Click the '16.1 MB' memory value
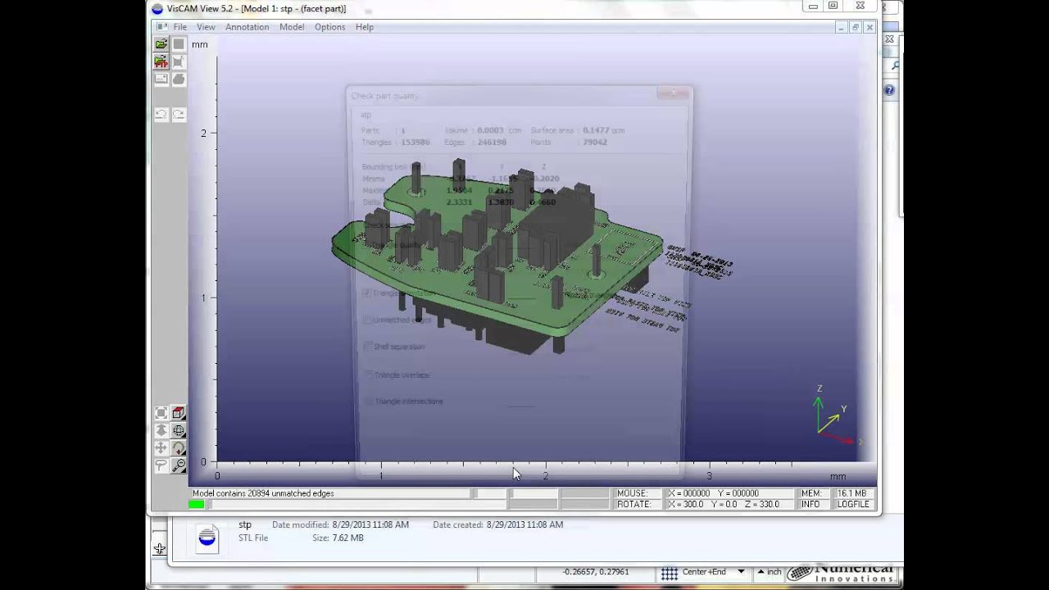Screen dimensions: 1049x590 coord(852,493)
